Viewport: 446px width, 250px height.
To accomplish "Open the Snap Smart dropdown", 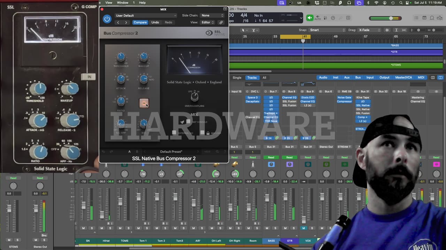I will click(328, 30).
